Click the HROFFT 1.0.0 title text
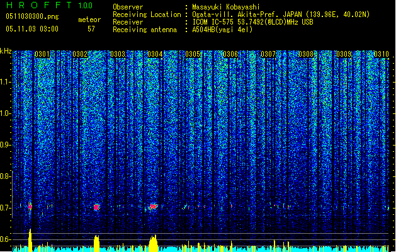The image size is (396, 252). (49, 5)
